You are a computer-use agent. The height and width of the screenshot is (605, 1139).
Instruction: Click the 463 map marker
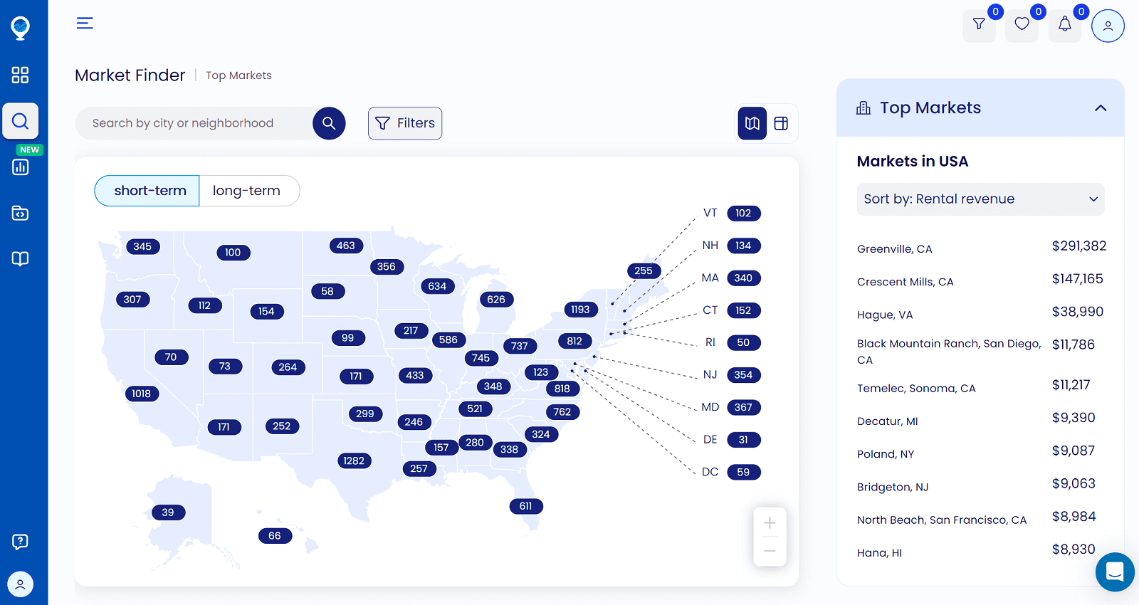[x=346, y=246]
